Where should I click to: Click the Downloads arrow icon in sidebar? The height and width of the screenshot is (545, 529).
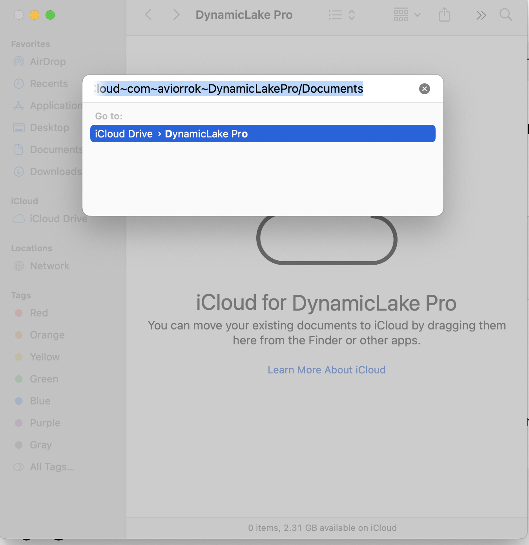point(19,172)
